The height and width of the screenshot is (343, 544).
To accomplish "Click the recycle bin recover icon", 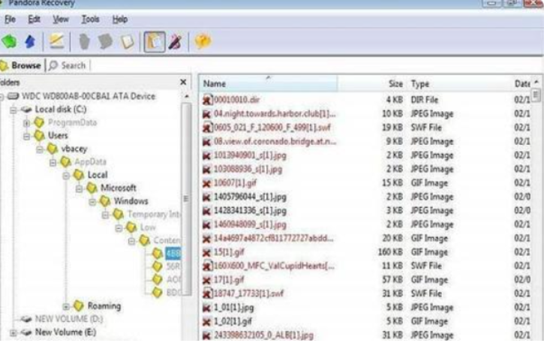I will (x=104, y=42).
